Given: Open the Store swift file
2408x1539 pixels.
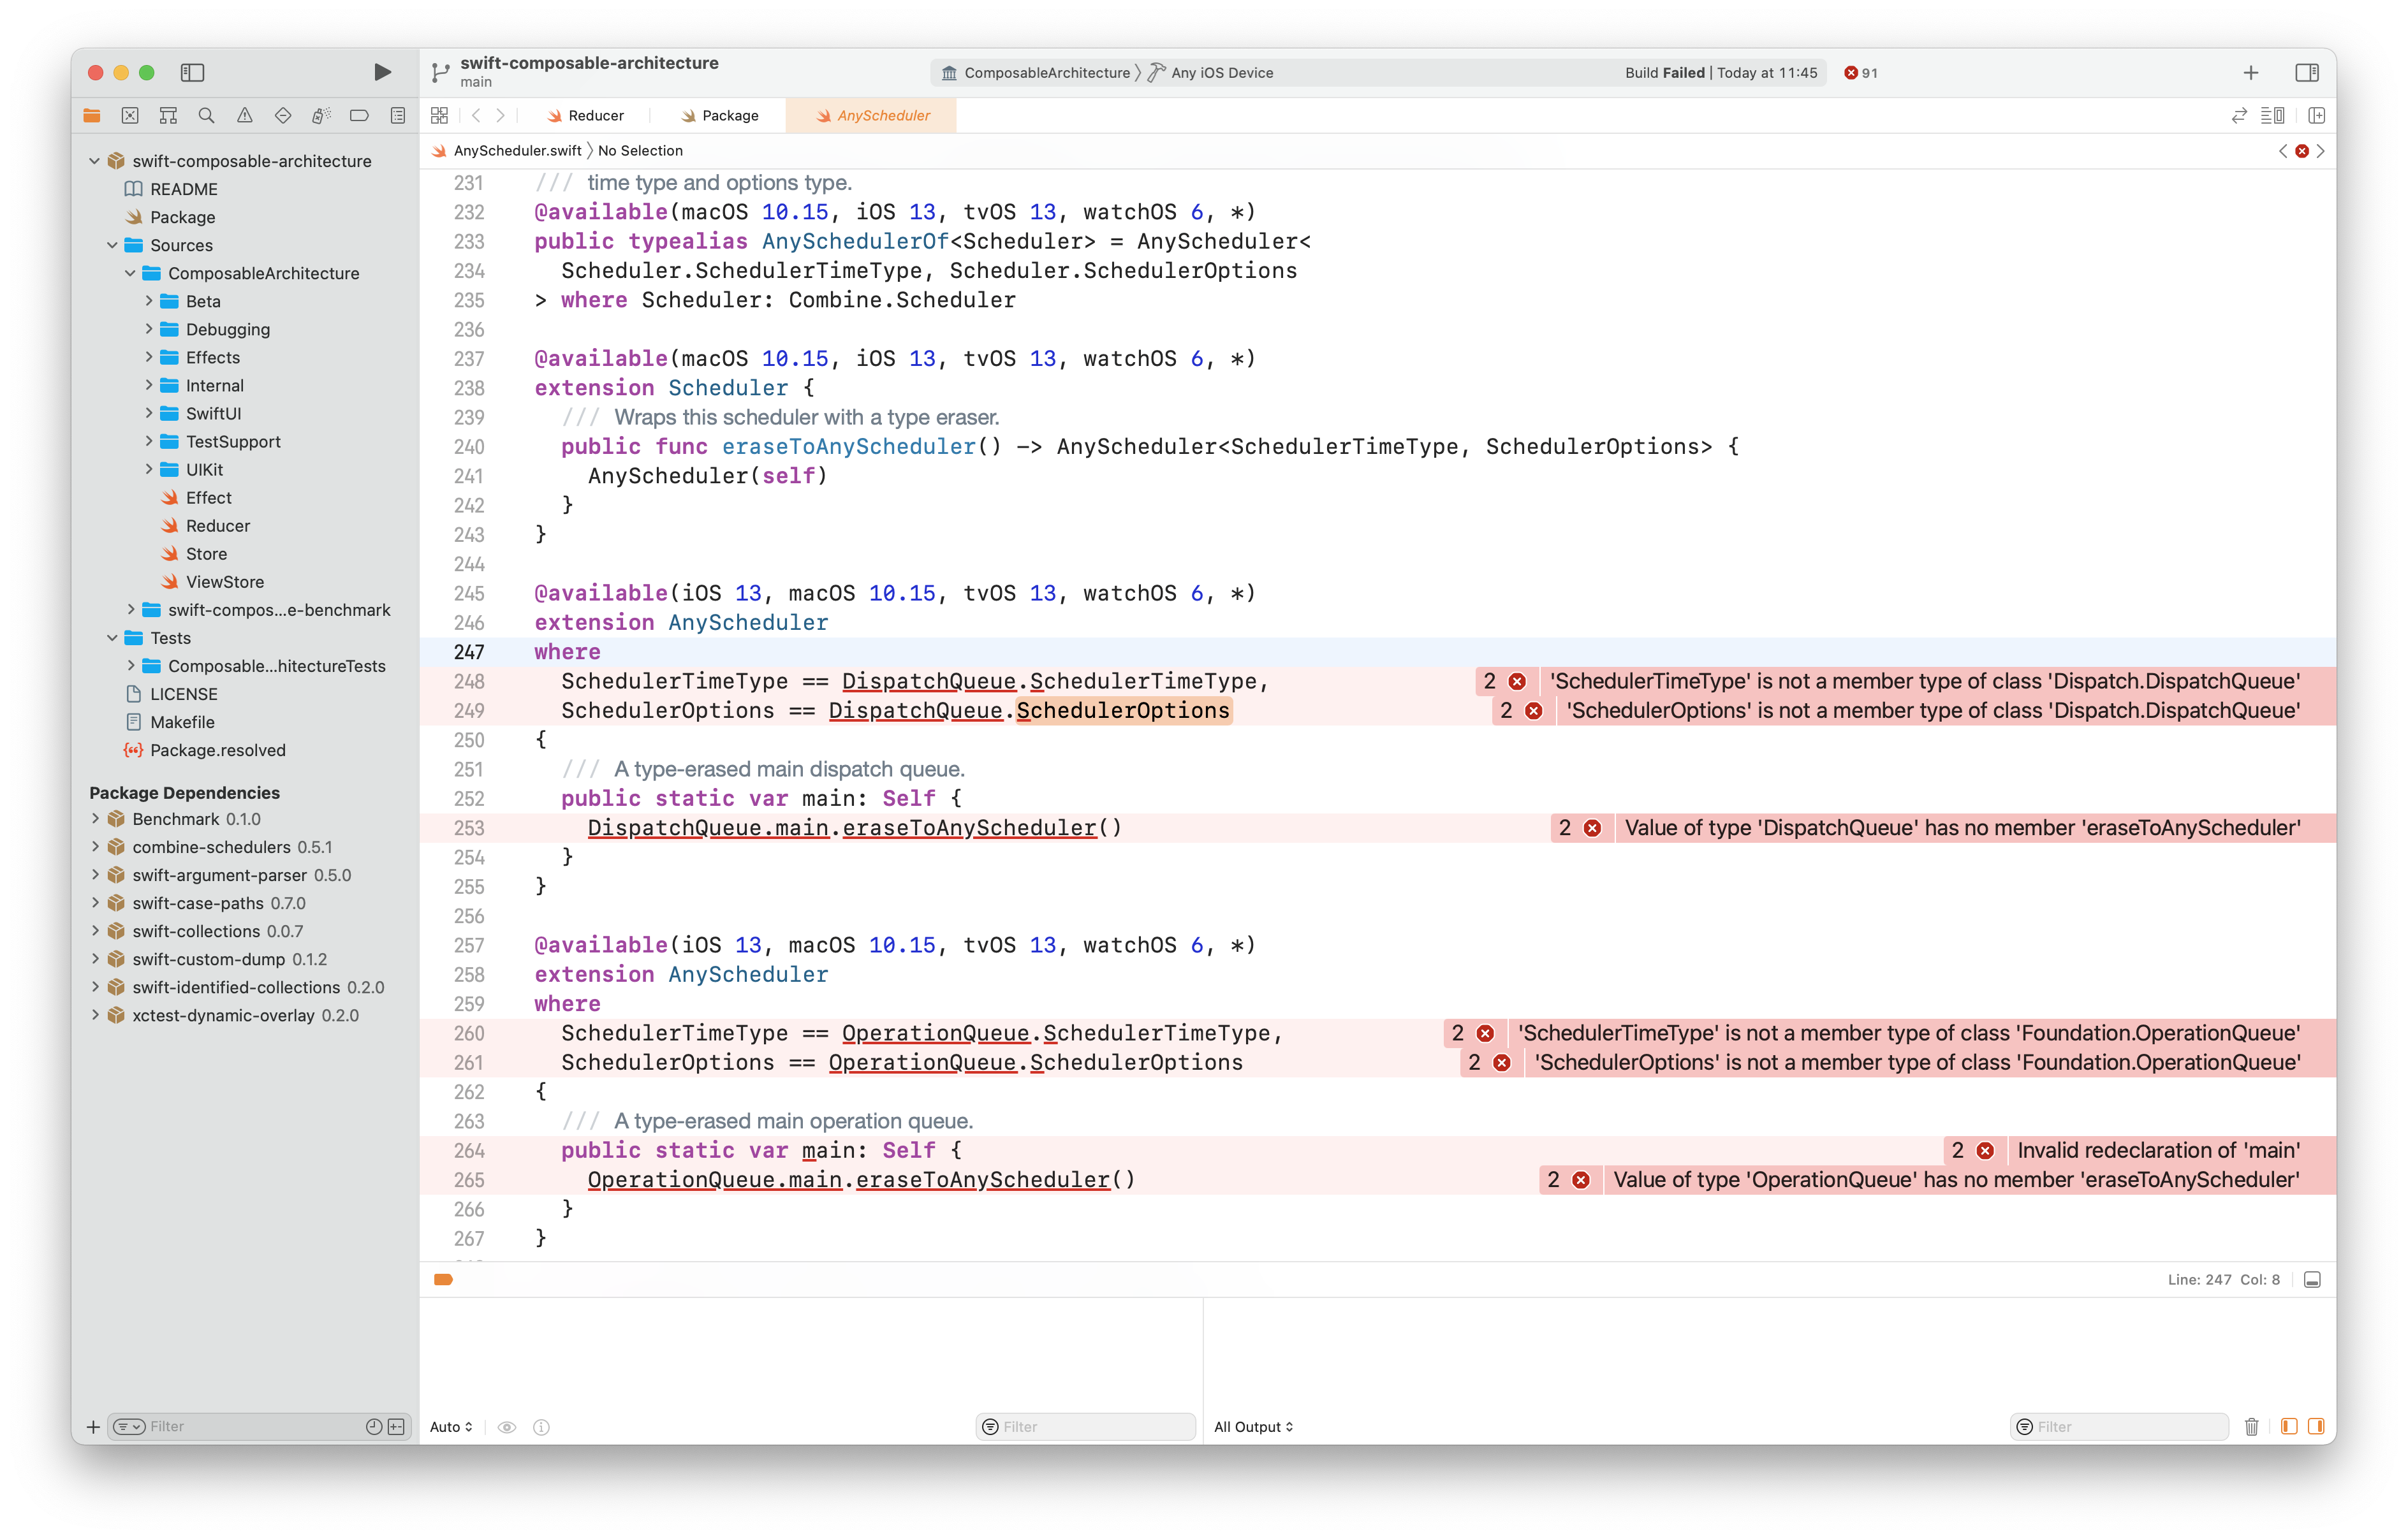Looking at the screenshot, I should pos(194,553).
